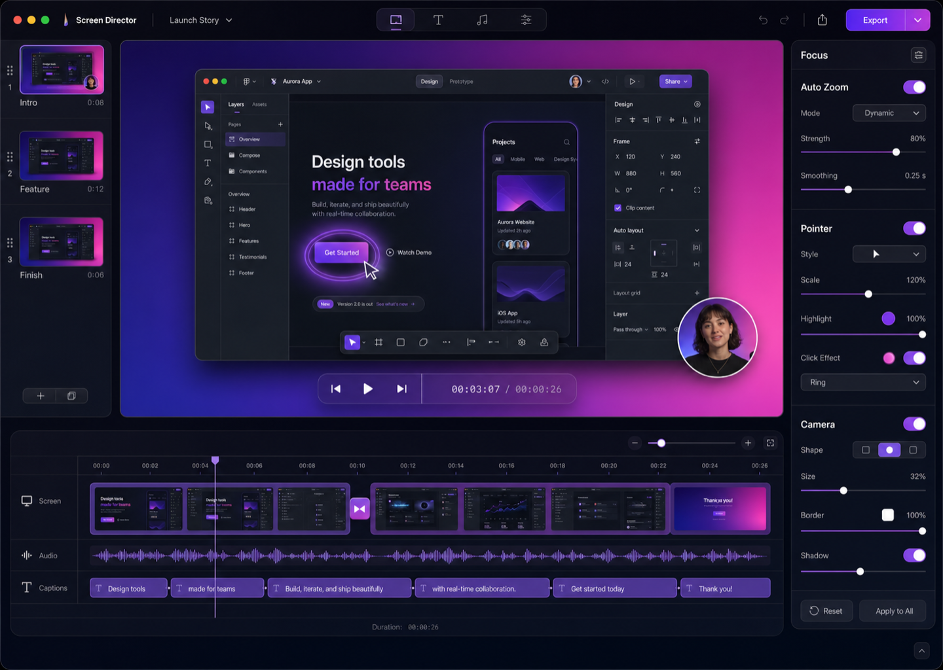Toggle the Pointer switch
Viewport: 943px width, 670px height.
tap(914, 228)
